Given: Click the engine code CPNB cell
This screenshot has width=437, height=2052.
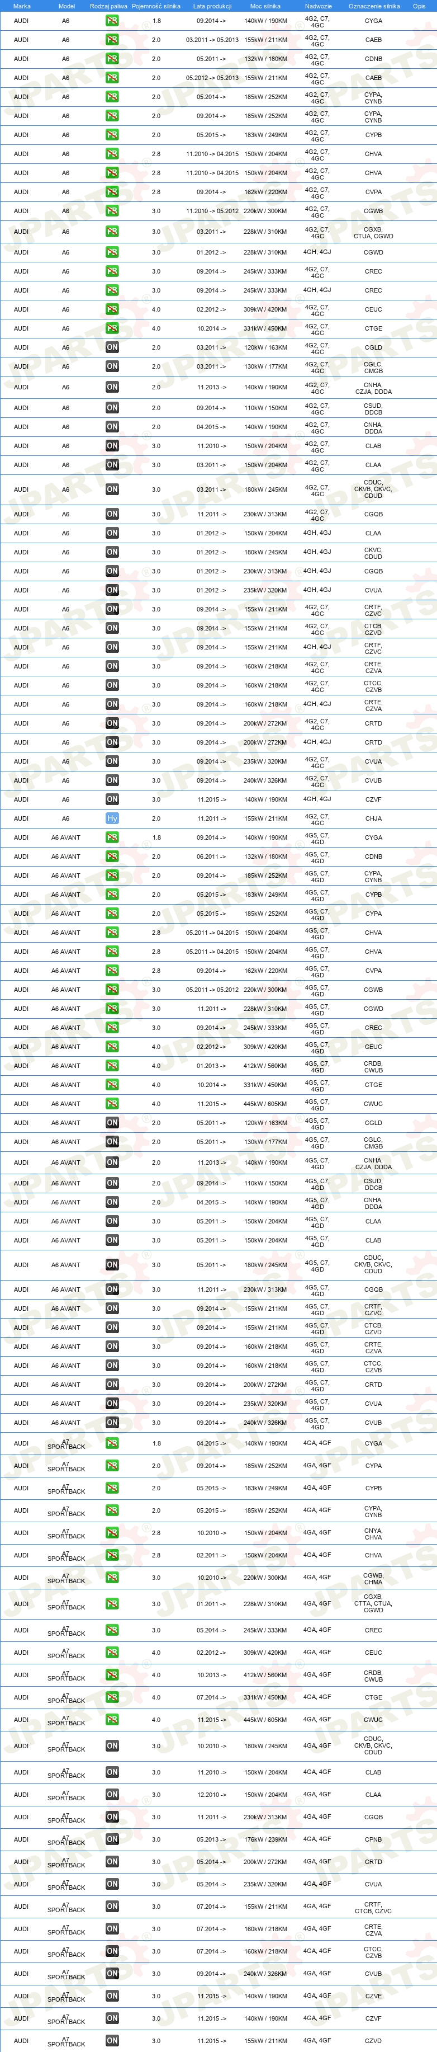Looking at the screenshot, I should (373, 1839).
